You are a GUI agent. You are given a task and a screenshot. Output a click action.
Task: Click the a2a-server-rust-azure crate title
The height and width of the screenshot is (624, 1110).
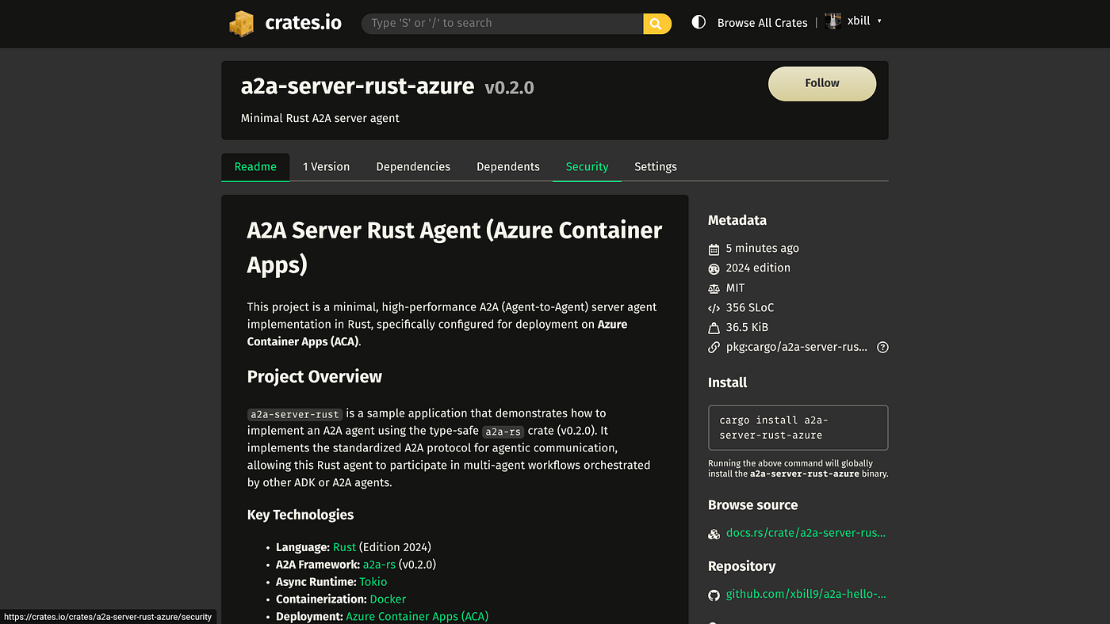click(358, 86)
